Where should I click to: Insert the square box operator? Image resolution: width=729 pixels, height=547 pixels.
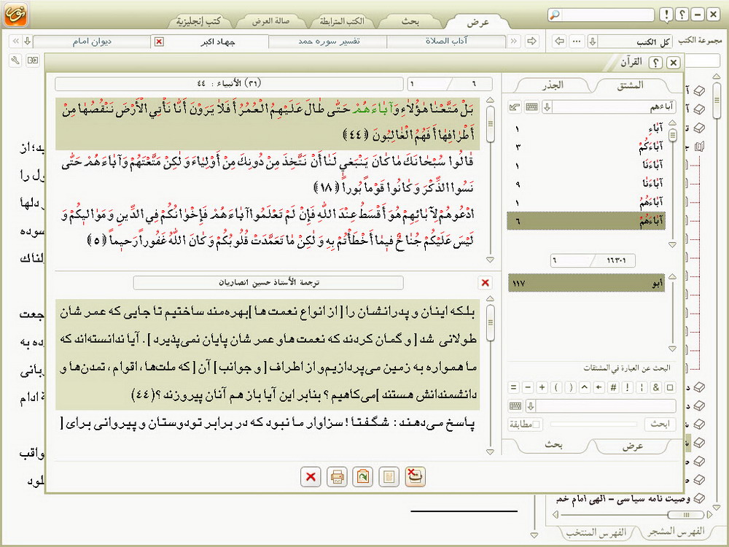671,387
